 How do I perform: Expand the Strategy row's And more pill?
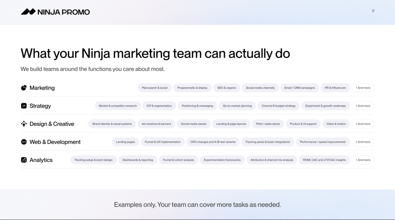[x=363, y=106]
